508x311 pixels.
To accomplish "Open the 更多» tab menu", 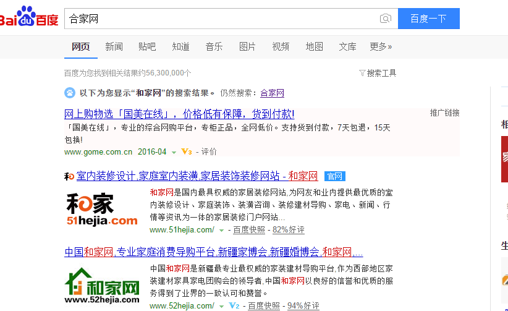I will (381, 47).
